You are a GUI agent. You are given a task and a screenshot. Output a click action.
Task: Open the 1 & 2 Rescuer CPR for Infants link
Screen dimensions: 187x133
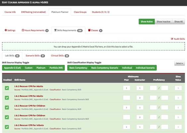click(x=29, y=125)
